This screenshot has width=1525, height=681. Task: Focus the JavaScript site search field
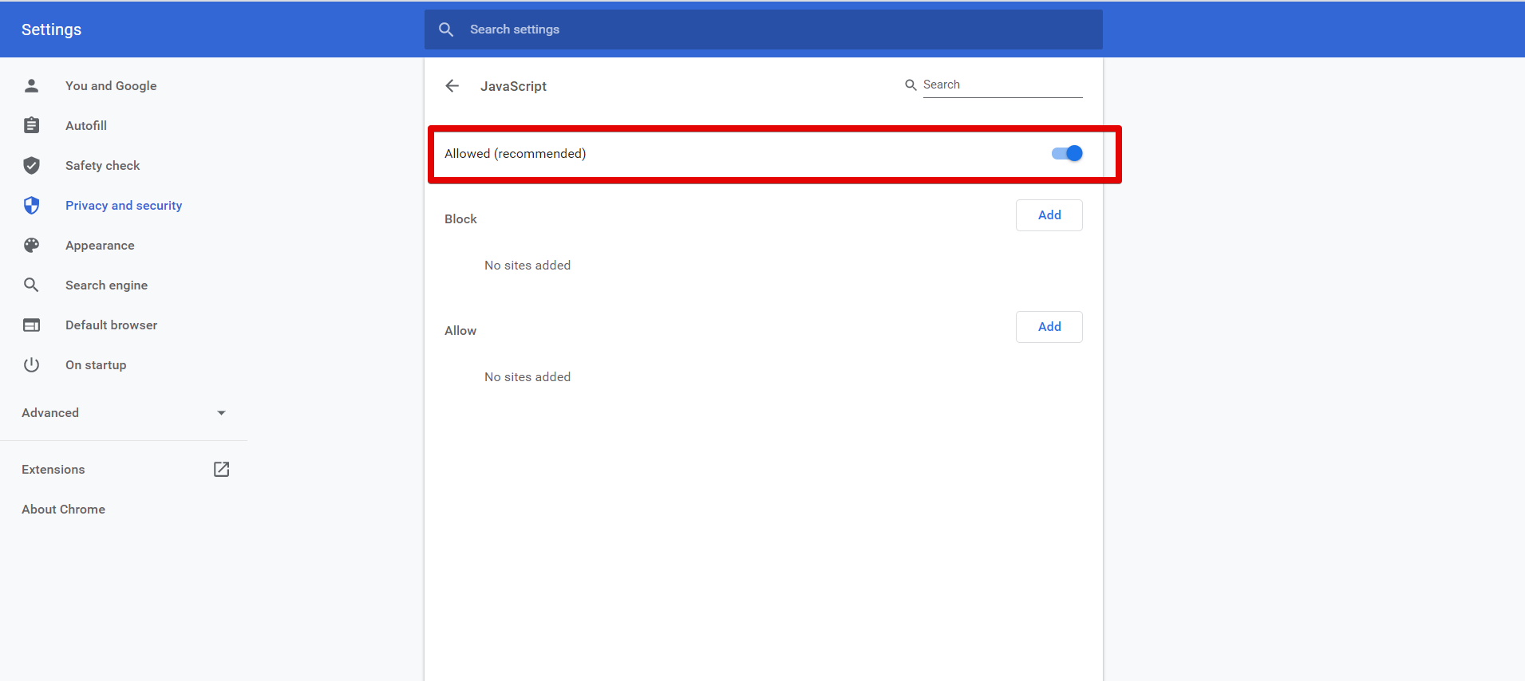(1002, 85)
